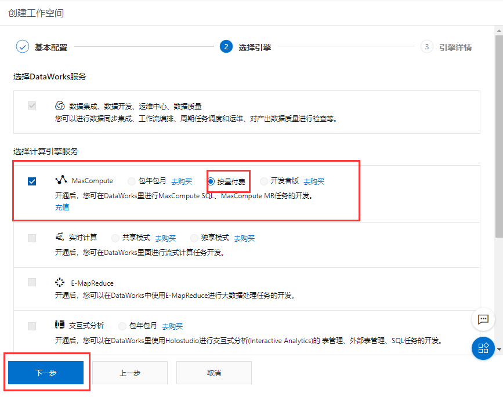Click the 选择计算引擎服务 heading

point(46,151)
